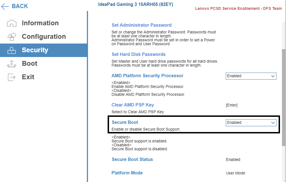The image size is (287, 182).
Task: Open Set Hard Disk Passwords
Action: click(x=138, y=54)
